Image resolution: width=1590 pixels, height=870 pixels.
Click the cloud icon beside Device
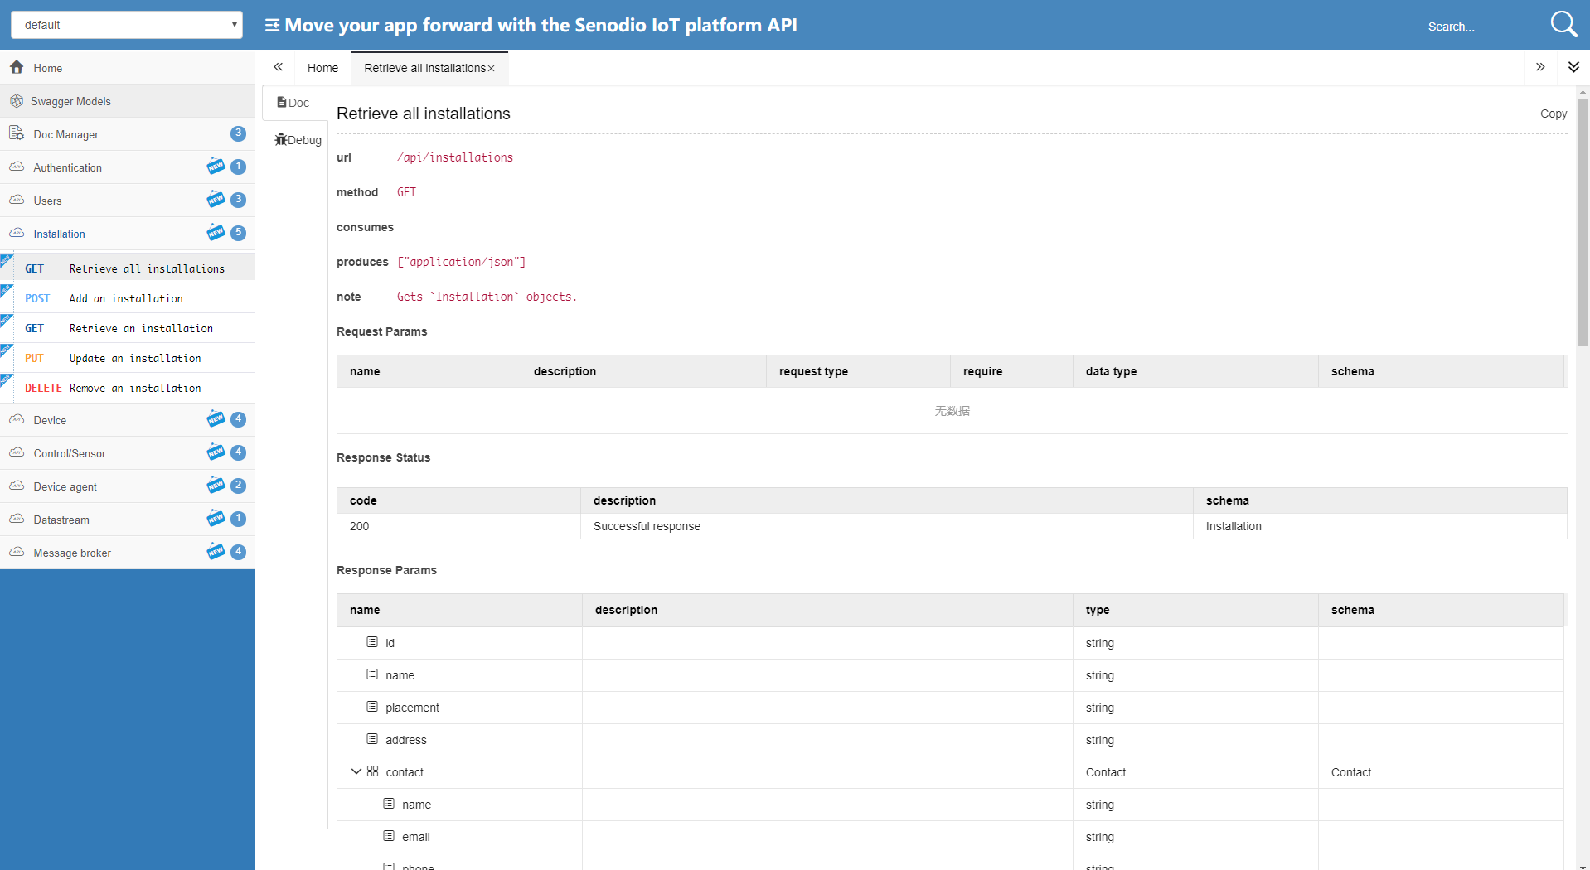[16, 419]
